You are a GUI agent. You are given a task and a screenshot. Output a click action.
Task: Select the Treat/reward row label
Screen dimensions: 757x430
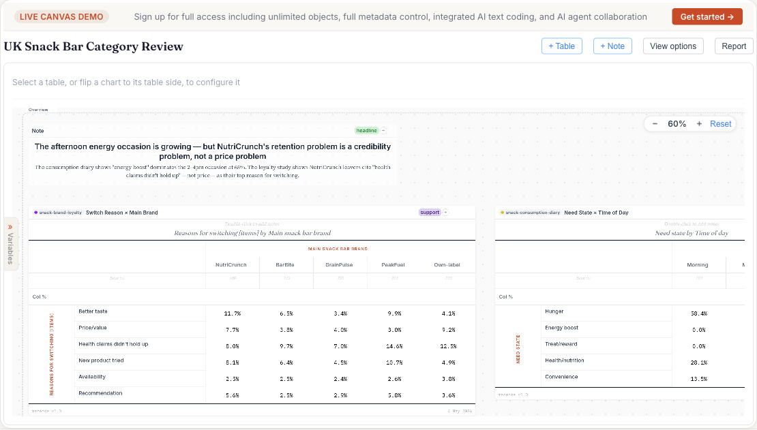click(561, 344)
